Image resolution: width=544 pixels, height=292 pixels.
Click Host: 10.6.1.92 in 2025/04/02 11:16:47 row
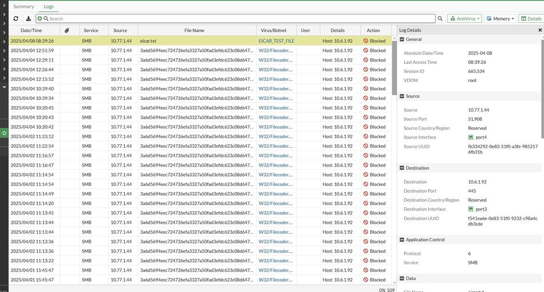pos(338,165)
